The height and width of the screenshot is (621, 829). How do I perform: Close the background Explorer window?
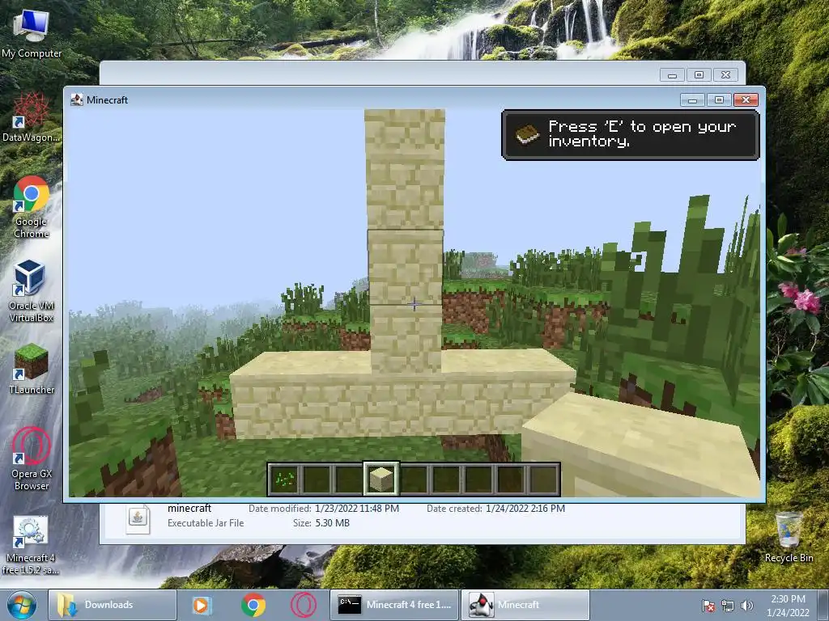coord(725,75)
